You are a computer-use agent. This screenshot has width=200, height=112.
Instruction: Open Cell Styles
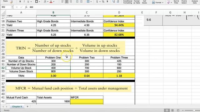(x=144, y=2)
